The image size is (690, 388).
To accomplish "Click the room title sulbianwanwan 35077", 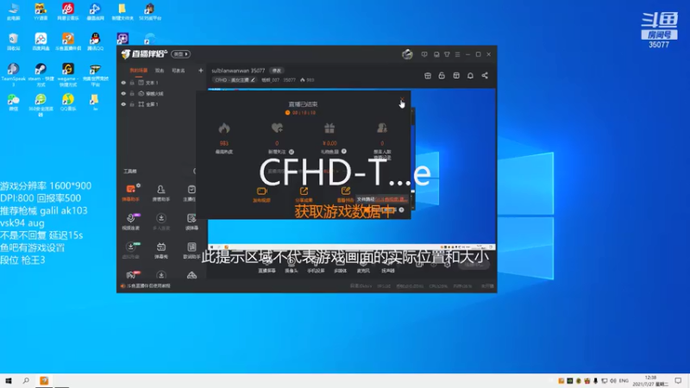I will coord(238,71).
